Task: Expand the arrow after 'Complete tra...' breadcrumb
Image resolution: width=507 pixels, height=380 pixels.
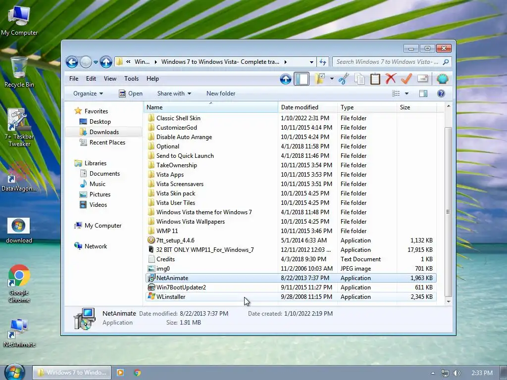Action: (286, 62)
